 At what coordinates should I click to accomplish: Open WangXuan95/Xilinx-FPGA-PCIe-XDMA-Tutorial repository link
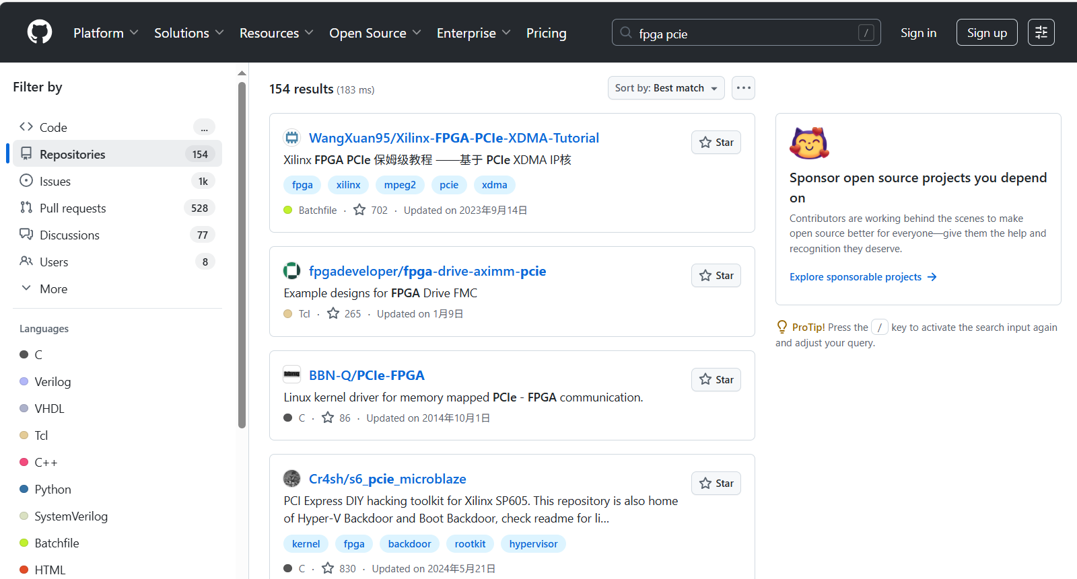454,138
